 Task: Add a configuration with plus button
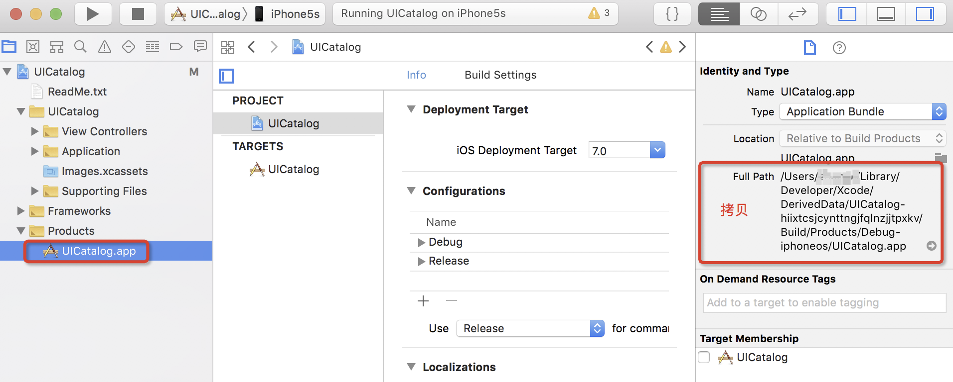pyautogui.click(x=423, y=301)
